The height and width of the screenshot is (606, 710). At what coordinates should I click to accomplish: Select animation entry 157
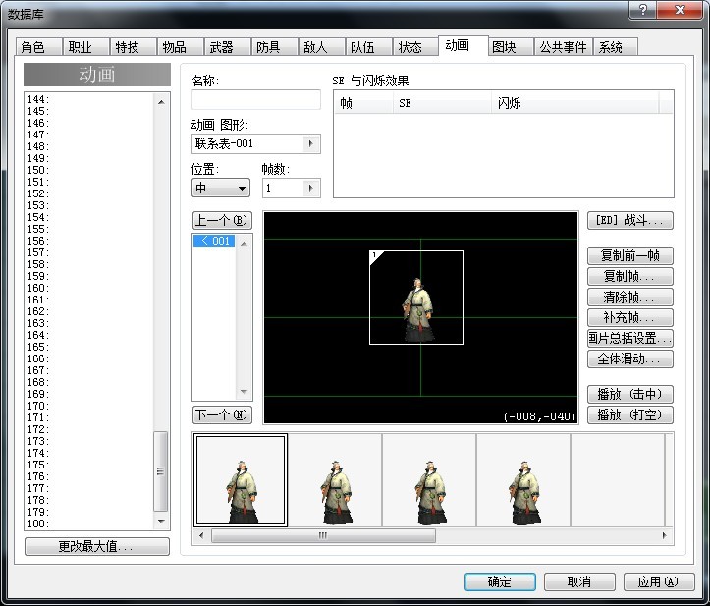[x=89, y=252]
